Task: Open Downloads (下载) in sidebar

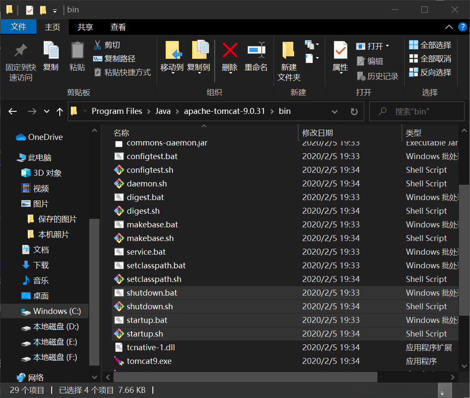Action: [x=35, y=265]
